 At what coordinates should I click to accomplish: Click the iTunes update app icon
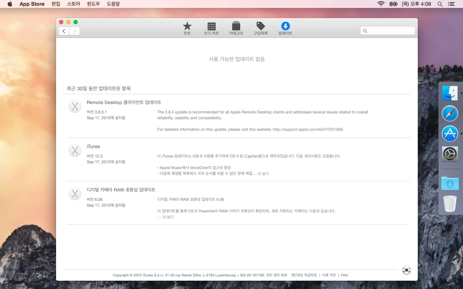pos(75,150)
